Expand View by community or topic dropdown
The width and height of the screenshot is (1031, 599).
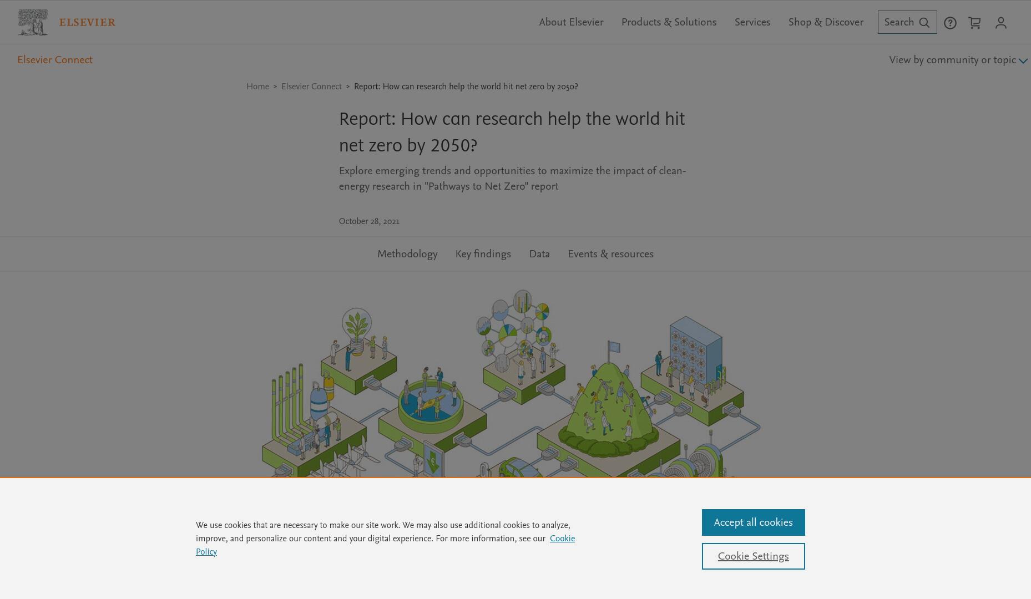pyautogui.click(x=958, y=60)
